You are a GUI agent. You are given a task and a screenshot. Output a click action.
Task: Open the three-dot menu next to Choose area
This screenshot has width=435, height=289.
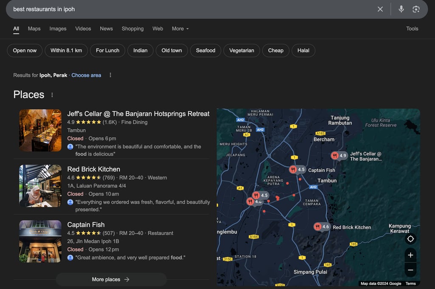(x=110, y=75)
